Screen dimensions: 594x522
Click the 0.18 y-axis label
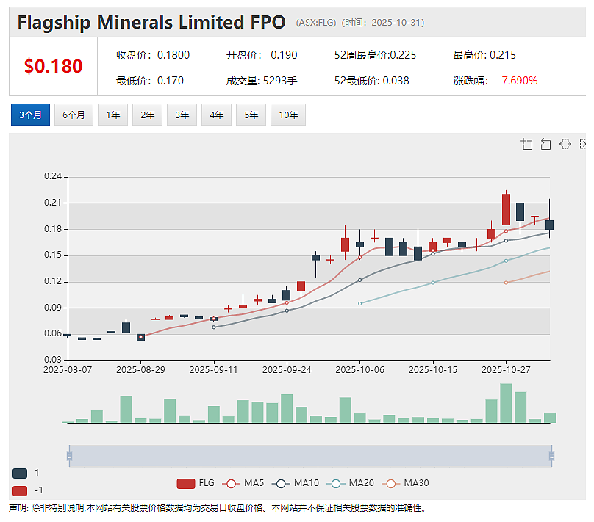click(x=53, y=229)
